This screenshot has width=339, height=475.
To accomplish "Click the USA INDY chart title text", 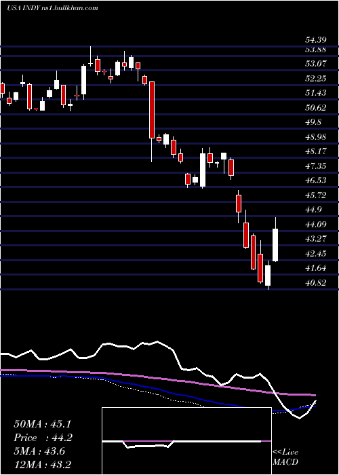I will point(52,8).
